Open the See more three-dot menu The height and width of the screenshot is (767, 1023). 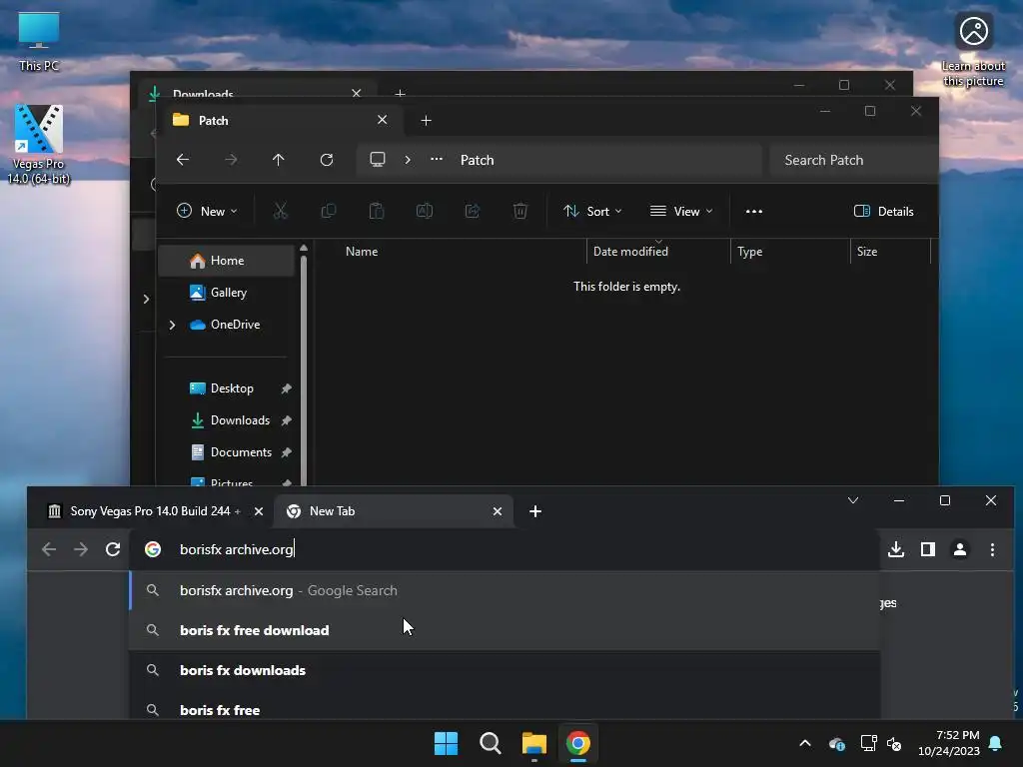tap(754, 212)
